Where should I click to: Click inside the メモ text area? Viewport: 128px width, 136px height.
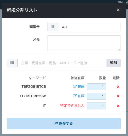84,43
